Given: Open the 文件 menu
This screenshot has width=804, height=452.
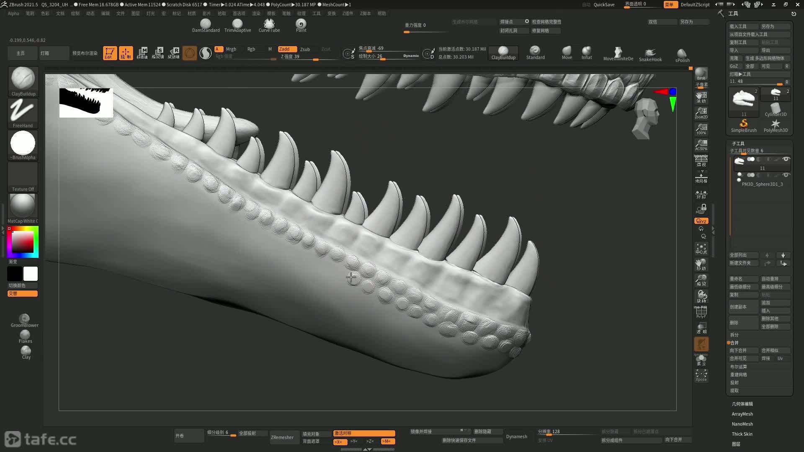Looking at the screenshot, I should pyautogui.click(x=121, y=13).
